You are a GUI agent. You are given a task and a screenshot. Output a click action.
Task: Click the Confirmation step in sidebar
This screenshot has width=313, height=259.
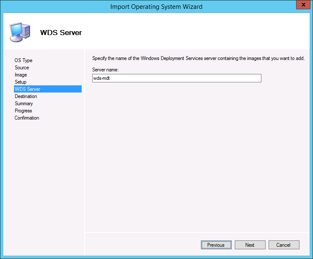(x=27, y=118)
